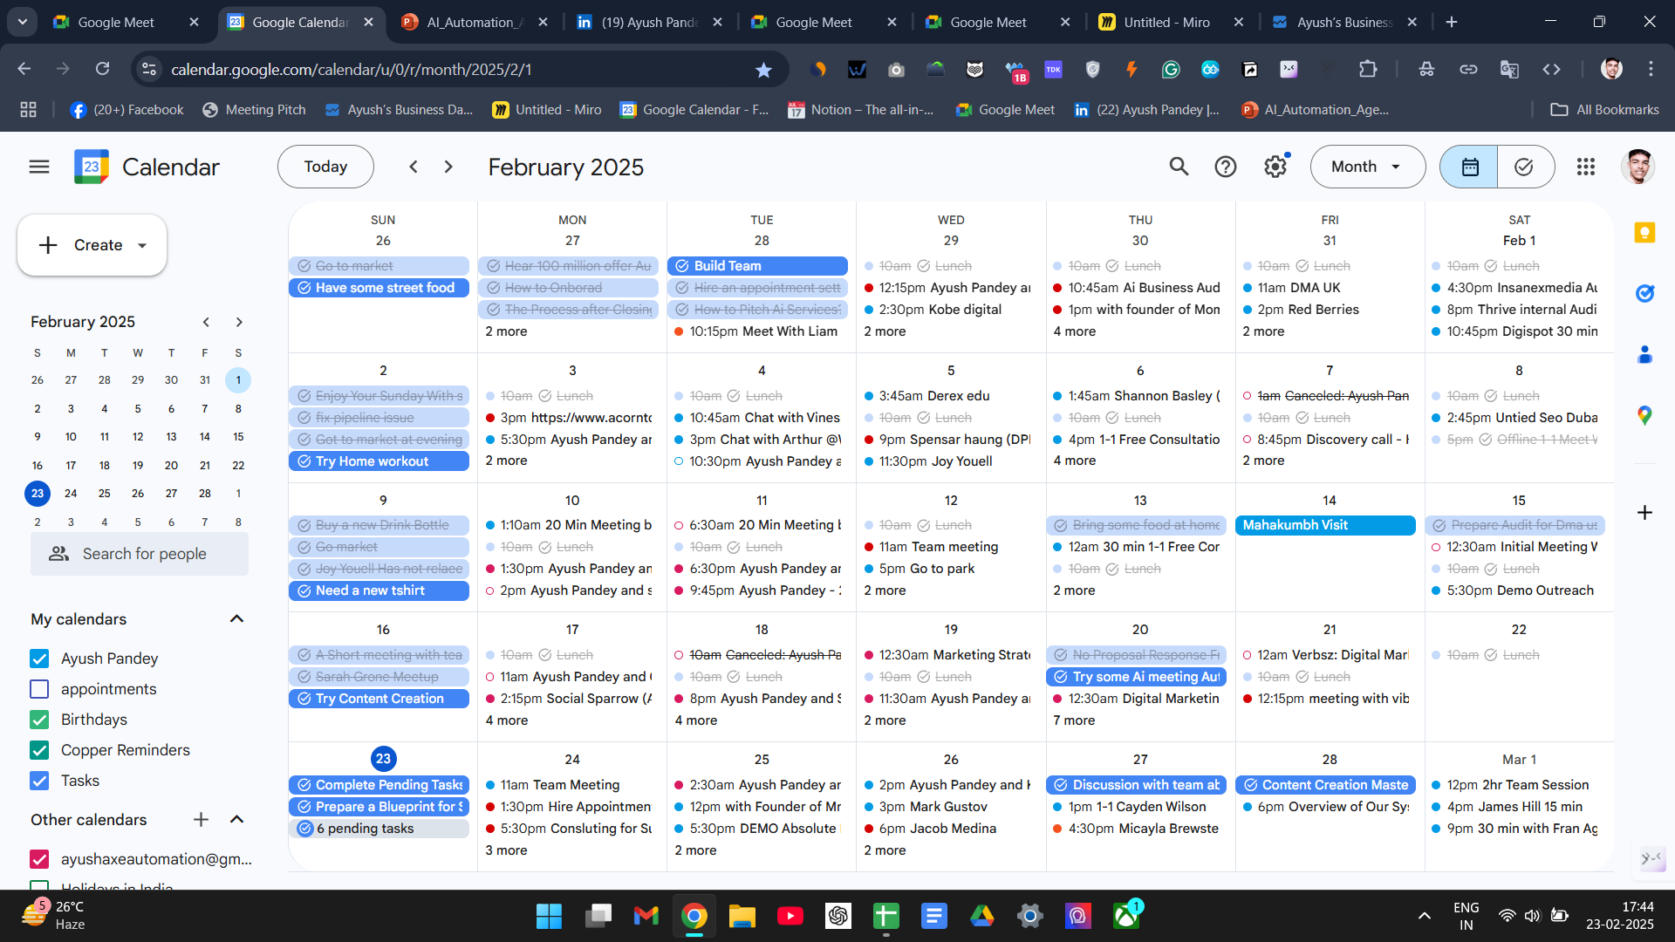Open the Month view dropdown
The width and height of the screenshot is (1675, 942).
click(1367, 167)
